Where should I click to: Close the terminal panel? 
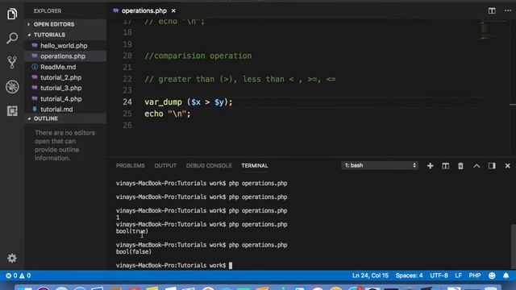[507, 166]
